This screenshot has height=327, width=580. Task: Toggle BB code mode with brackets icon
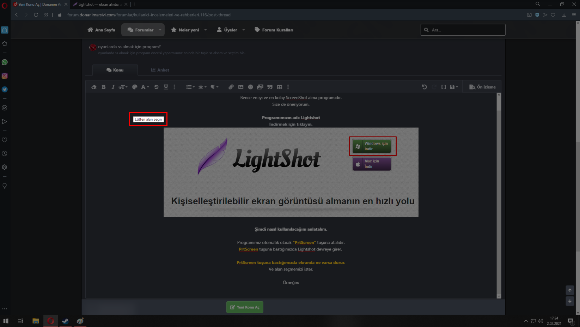pos(444,87)
